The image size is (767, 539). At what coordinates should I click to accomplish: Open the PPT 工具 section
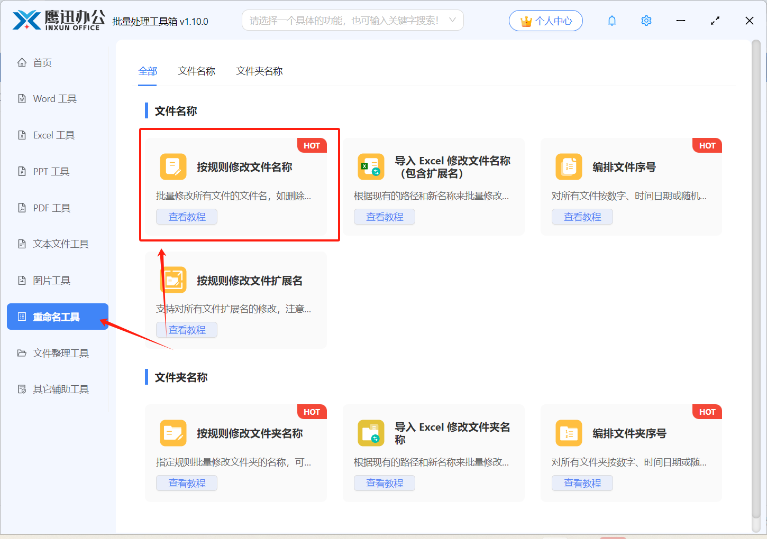51,171
